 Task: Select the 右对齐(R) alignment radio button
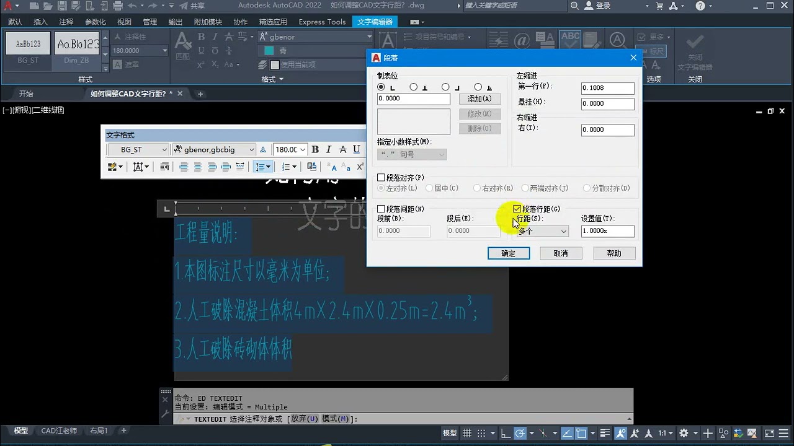(476, 188)
